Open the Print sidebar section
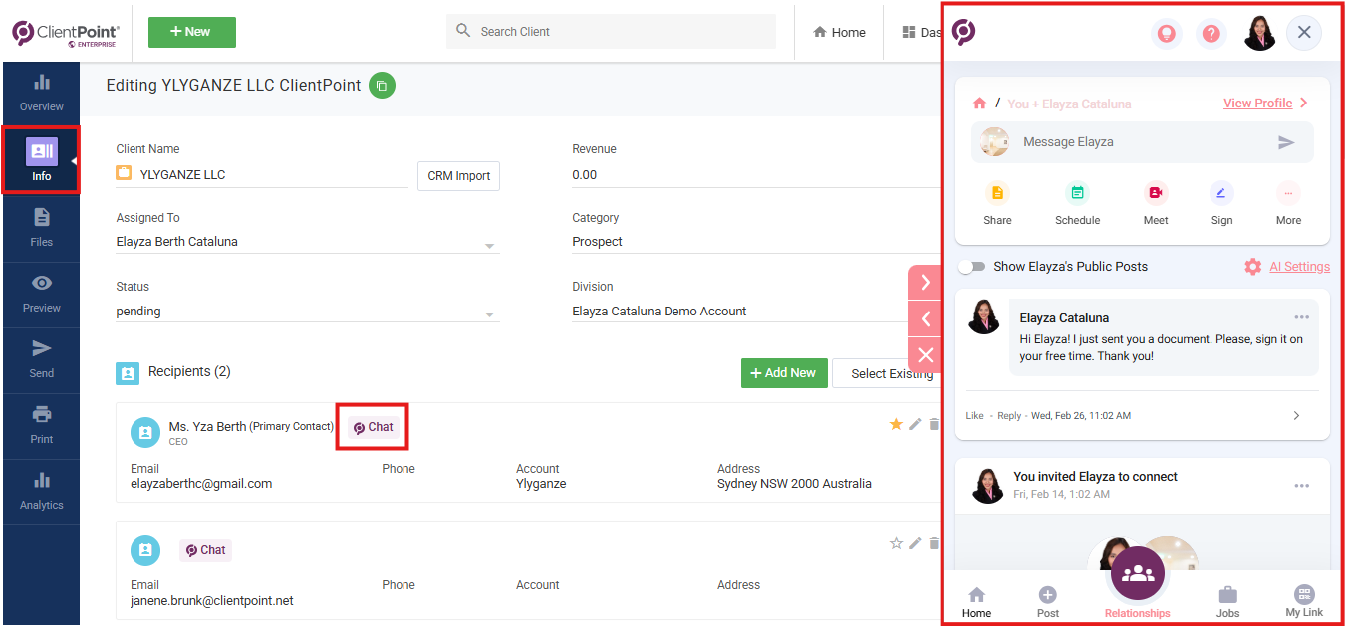Screen dimensions: 1345x626 pyautogui.click(x=41, y=424)
